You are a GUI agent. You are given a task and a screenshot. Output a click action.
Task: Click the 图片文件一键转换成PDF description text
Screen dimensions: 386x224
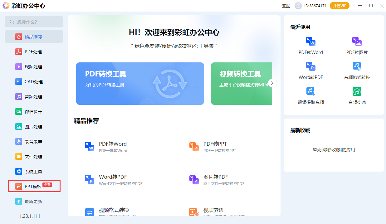224,184
